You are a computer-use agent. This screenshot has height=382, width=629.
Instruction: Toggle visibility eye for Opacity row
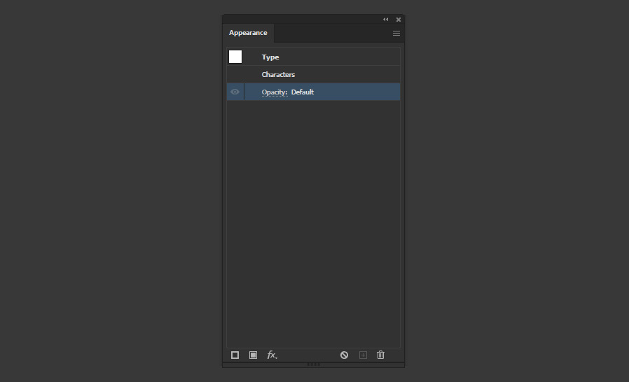(235, 92)
